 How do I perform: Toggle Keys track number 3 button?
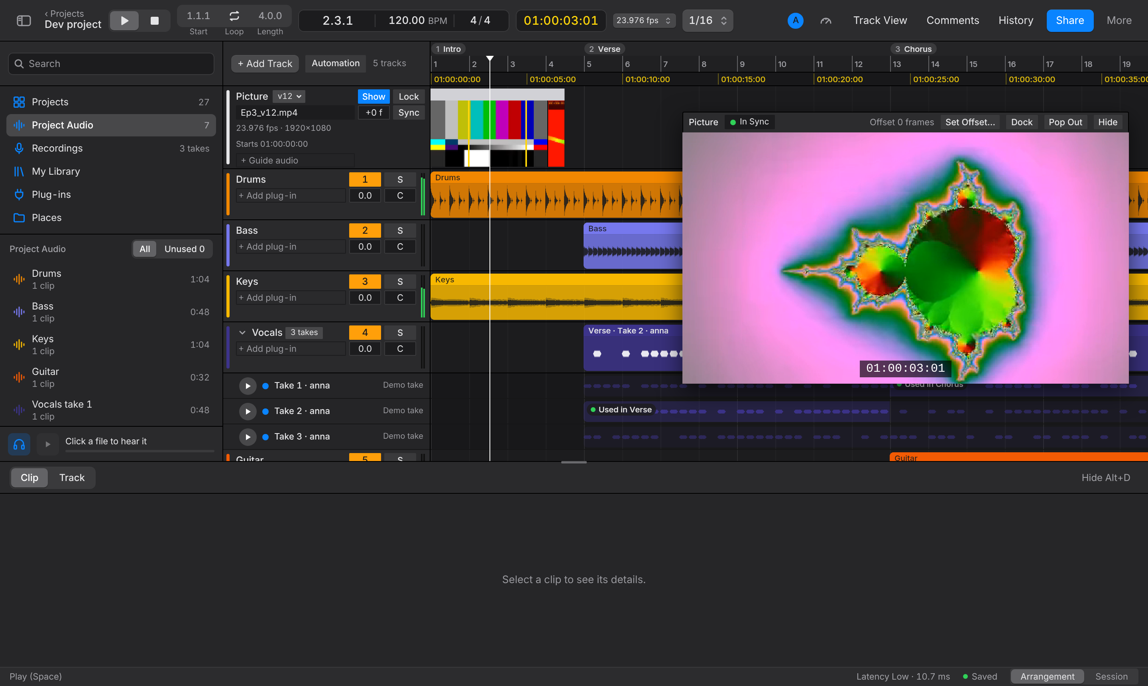(365, 282)
